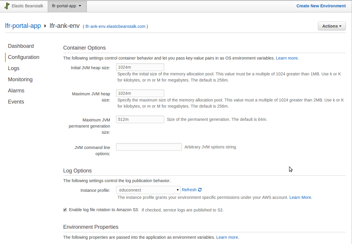Click the Elastic Beanstalk logo icon
Viewport: 352px width, 244px height.
[x=7, y=6]
